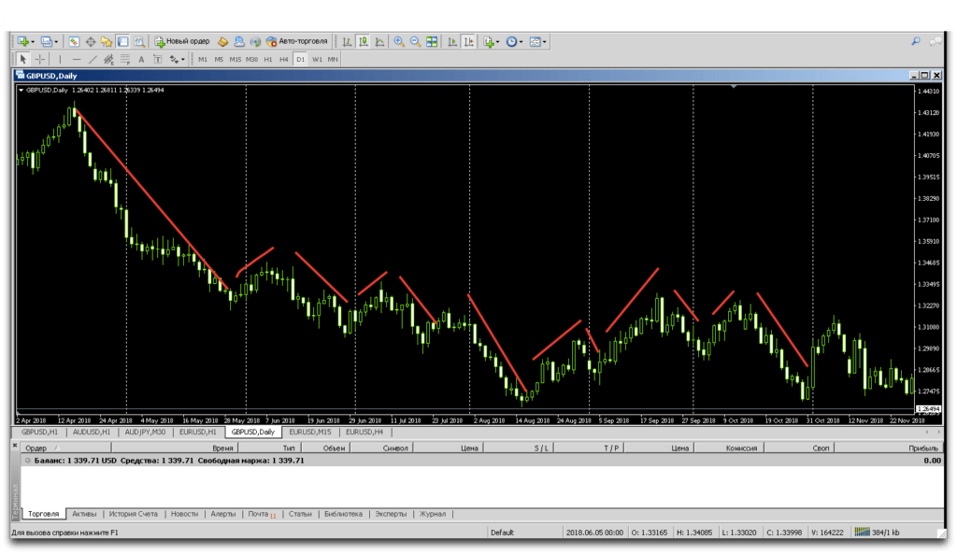Toggle Авто-торговля auto trading
The image size is (957, 554).
click(x=296, y=42)
